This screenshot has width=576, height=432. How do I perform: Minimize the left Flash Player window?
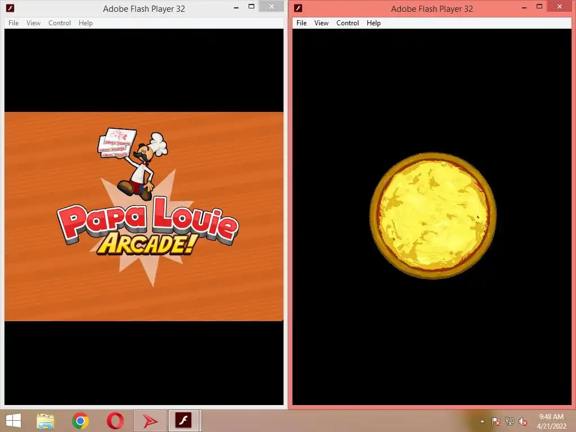tap(236, 7)
